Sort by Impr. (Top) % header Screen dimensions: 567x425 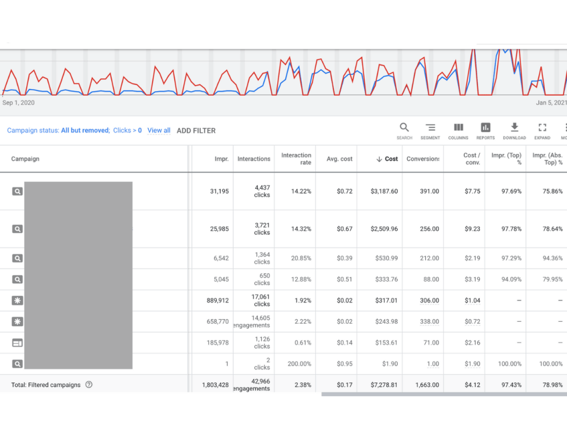(x=506, y=159)
